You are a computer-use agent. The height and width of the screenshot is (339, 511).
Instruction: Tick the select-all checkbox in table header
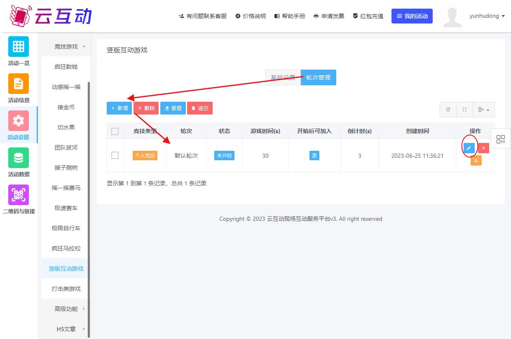point(115,131)
